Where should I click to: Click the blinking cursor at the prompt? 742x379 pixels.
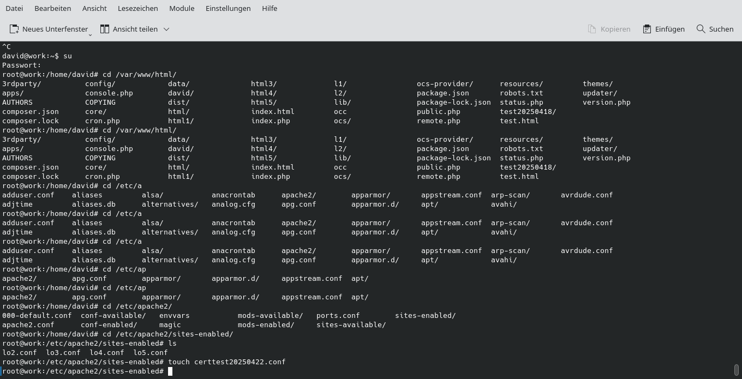pos(170,371)
